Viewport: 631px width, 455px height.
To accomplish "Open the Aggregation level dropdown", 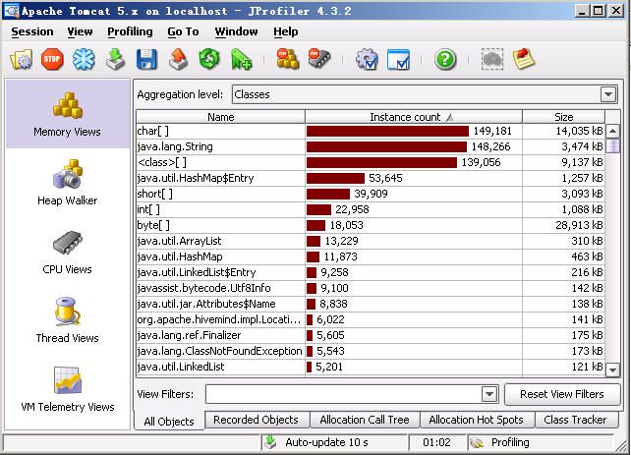I will tap(425, 94).
